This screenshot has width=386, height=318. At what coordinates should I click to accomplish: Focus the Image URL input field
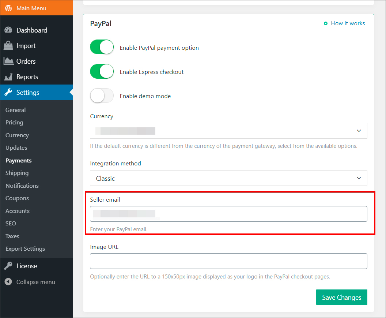coord(228,261)
